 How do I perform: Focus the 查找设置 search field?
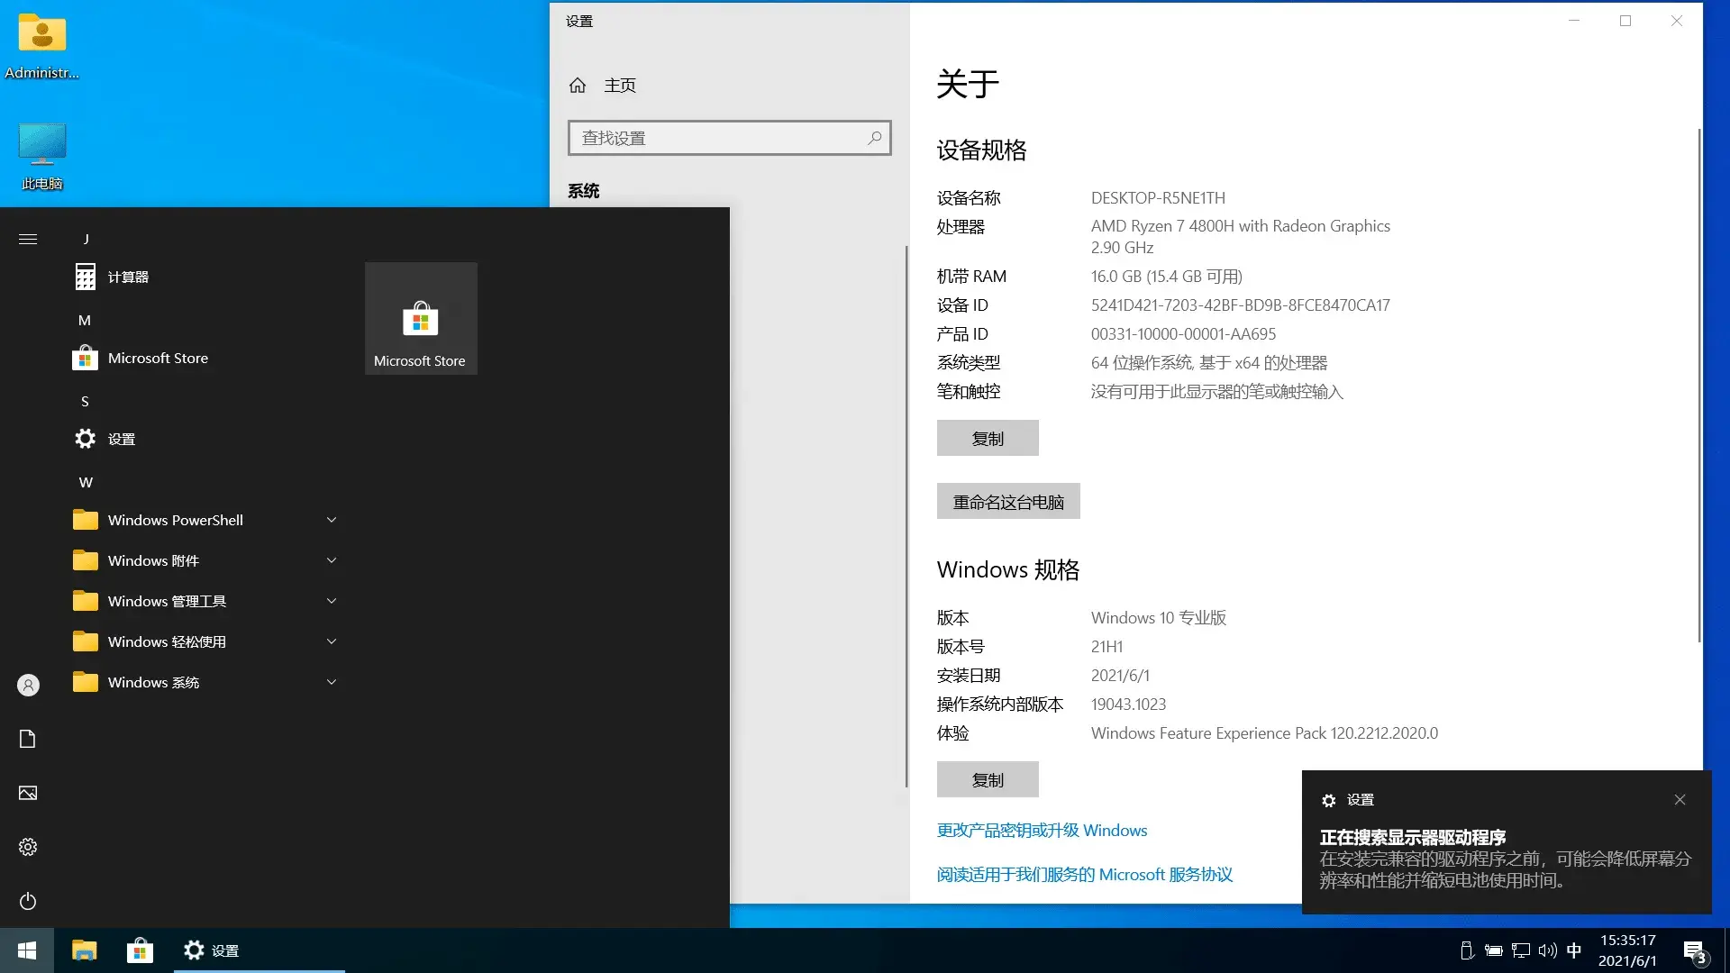pyautogui.click(x=729, y=138)
